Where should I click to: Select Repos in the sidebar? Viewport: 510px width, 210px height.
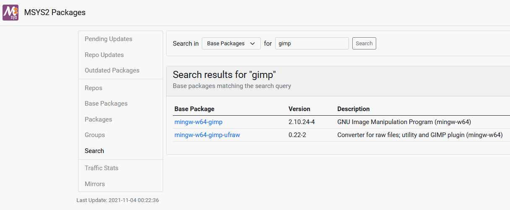click(94, 88)
